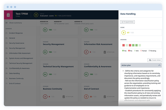Click the F grade badge for Information Risk Assessment
The height and width of the screenshot is (110, 166).
pyautogui.click(x=86, y=52)
